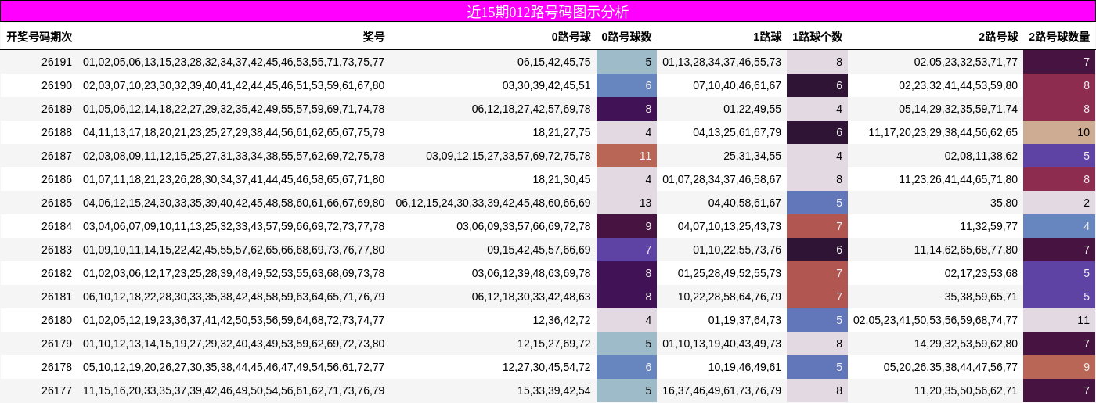Click the 0路号球数 cell in row 26190

click(626, 85)
